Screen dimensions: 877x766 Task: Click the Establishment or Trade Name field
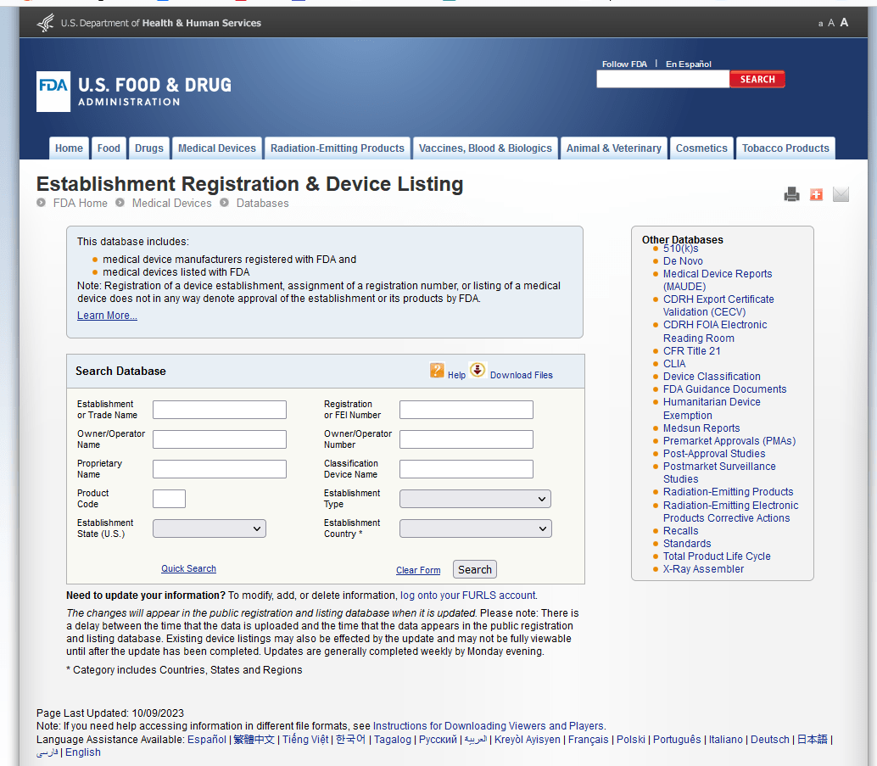pyautogui.click(x=220, y=410)
